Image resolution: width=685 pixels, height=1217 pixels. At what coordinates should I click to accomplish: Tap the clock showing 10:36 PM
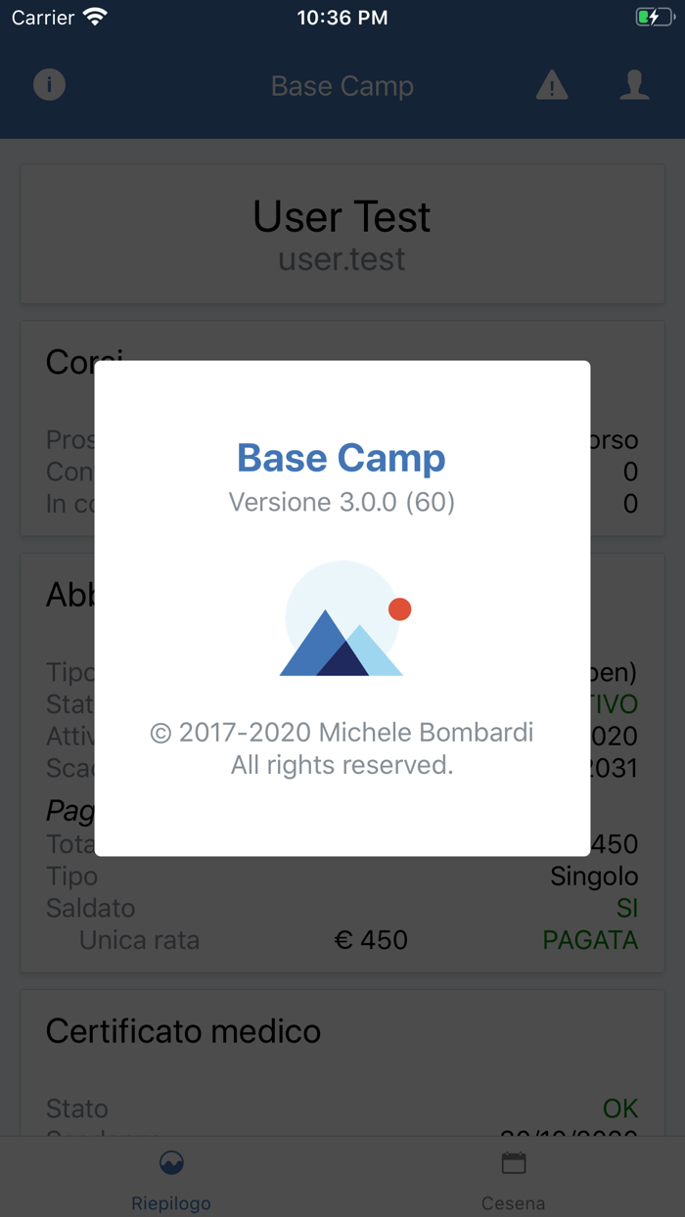pyautogui.click(x=342, y=16)
